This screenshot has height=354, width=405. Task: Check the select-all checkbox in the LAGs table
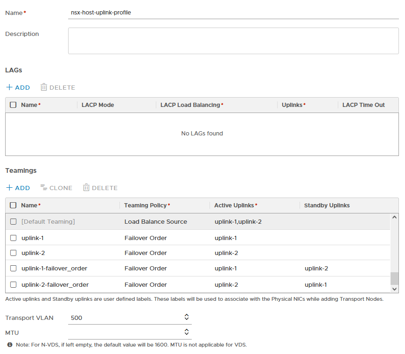[13, 105]
